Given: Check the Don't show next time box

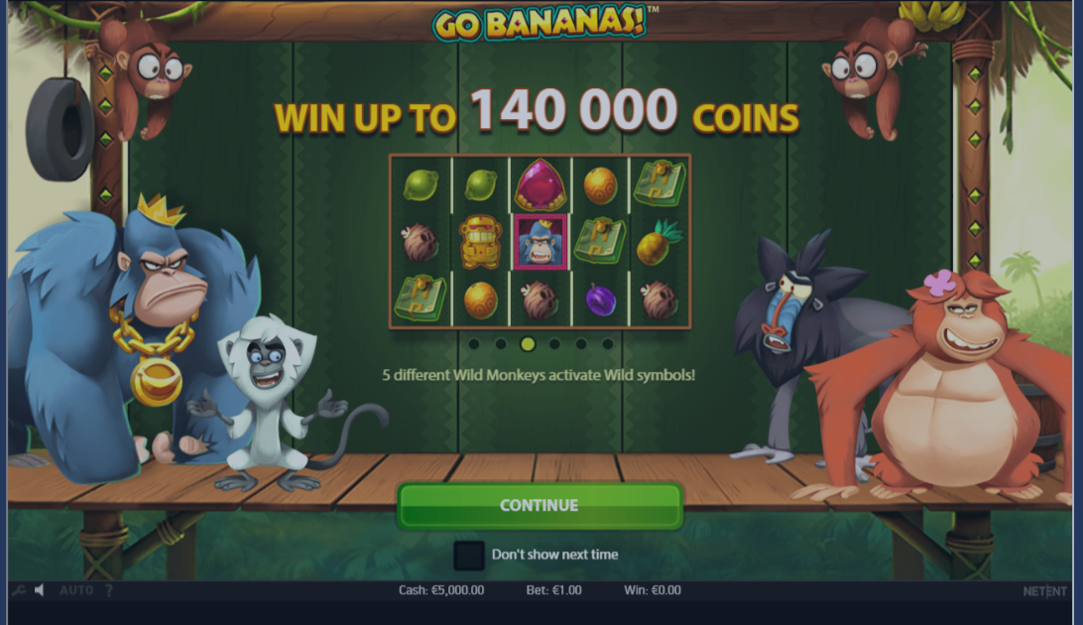Looking at the screenshot, I should [x=468, y=555].
